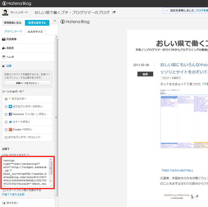Click the WebTouchMeeting in Hiroshima image
This screenshot has width=208, height=207.
point(181,197)
